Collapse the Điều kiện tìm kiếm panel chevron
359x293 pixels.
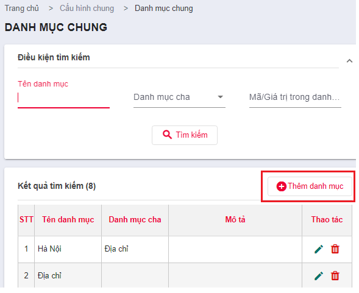click(349, 61)
